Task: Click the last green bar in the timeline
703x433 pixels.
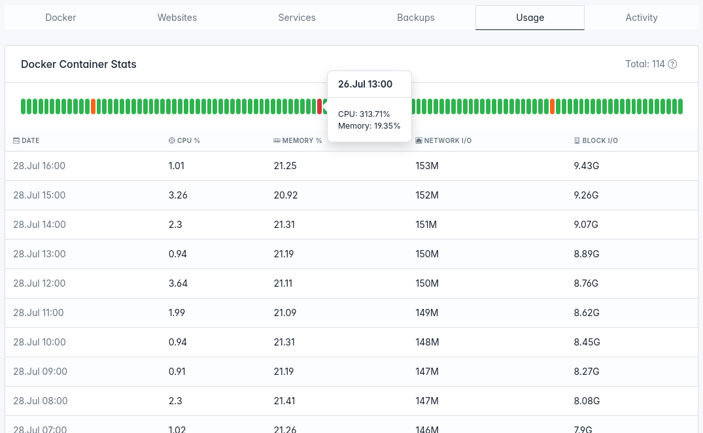Action: [x=680, y=106]
